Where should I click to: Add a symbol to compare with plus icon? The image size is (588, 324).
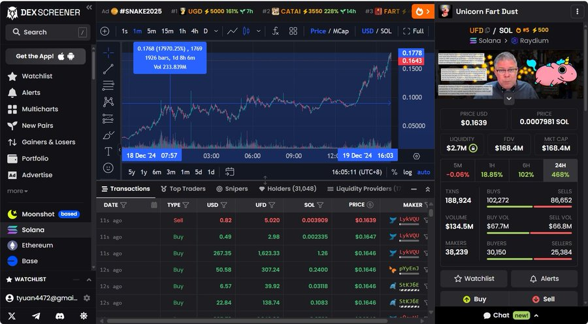coord(105,31)
